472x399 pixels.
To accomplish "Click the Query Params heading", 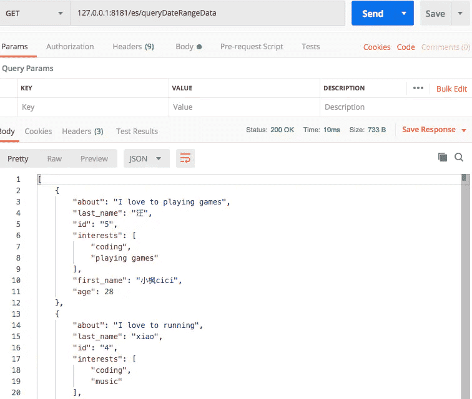I will [x=27, y=69].
